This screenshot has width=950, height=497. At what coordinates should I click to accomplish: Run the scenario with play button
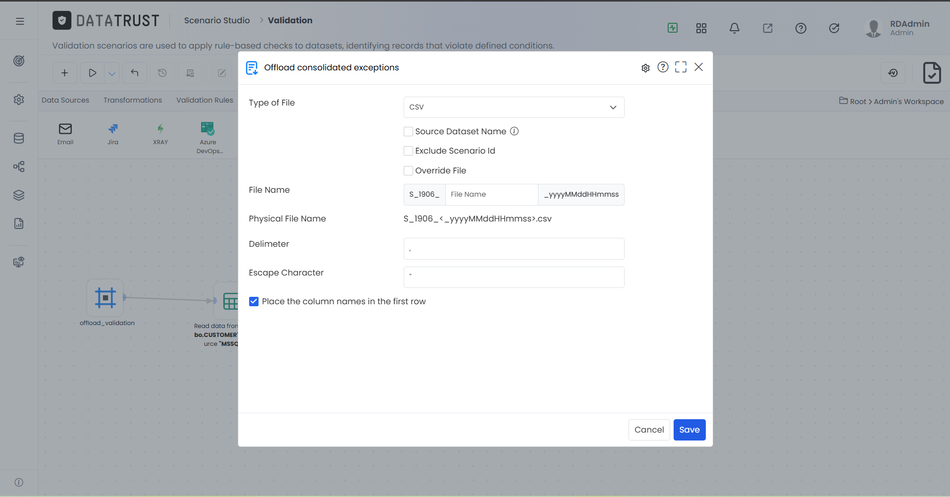tap(93, 73)
